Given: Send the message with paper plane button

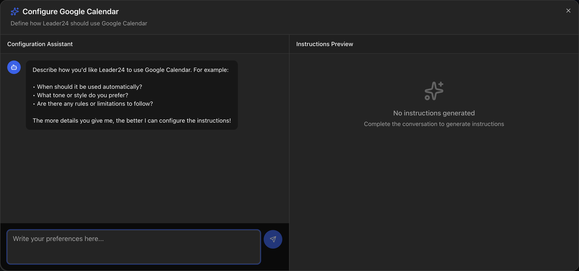Looking at the screenshot, I should (x=273, y=239).
